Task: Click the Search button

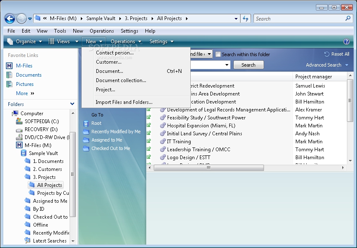Action: 248,65
